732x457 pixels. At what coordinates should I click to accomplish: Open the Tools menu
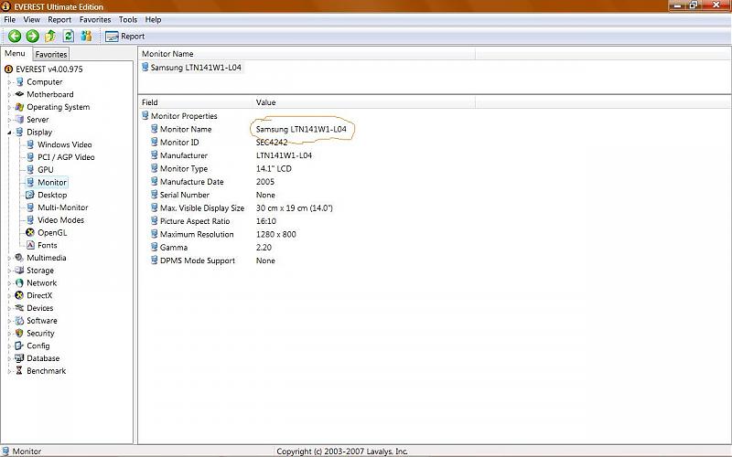(x=128, y=19)
